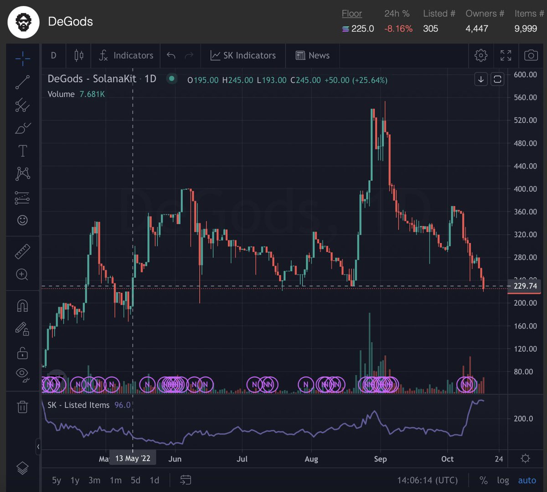Toggle percent scale mode
This screenshot has width=547, height=492.
[484, 480]
